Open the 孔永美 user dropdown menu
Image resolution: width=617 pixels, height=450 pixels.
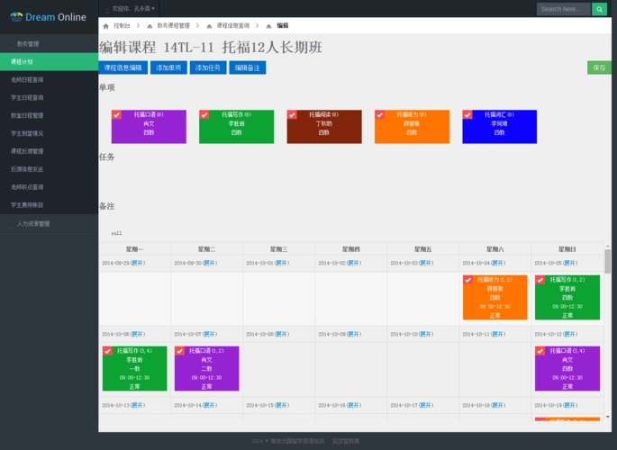[x=144, y=9]
